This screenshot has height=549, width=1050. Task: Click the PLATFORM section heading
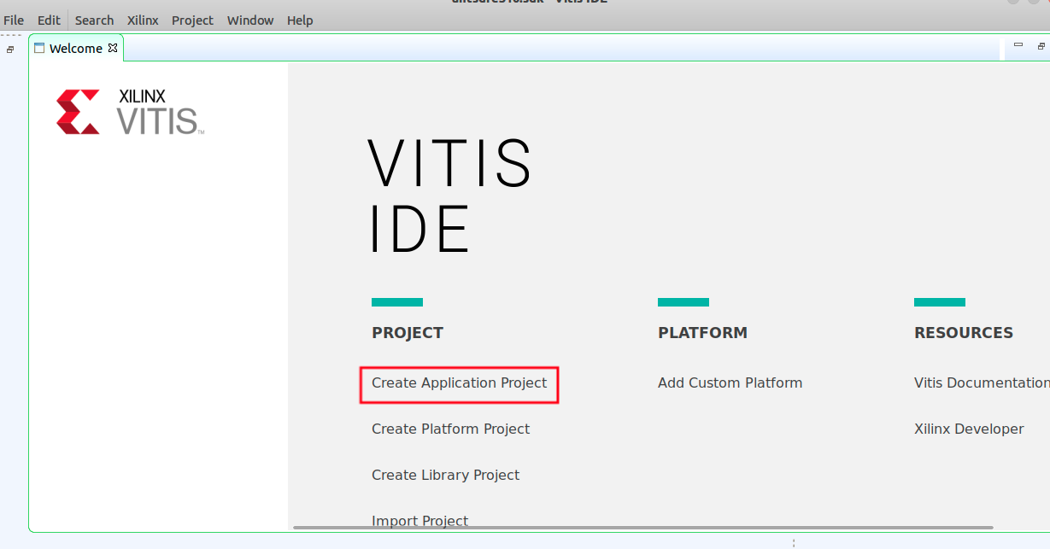[x=702, y=333]
